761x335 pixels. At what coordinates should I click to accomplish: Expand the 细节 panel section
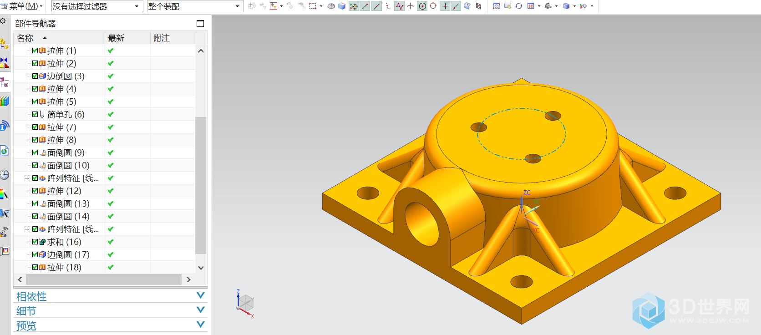110,311
